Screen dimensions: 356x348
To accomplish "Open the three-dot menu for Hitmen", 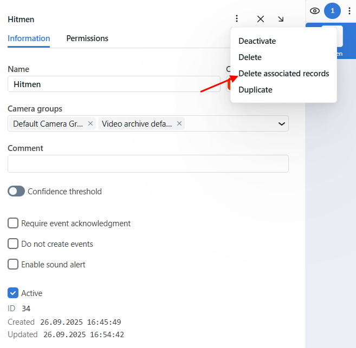I will pos(237,19).
